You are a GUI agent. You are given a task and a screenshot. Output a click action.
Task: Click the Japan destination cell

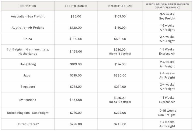28,75
